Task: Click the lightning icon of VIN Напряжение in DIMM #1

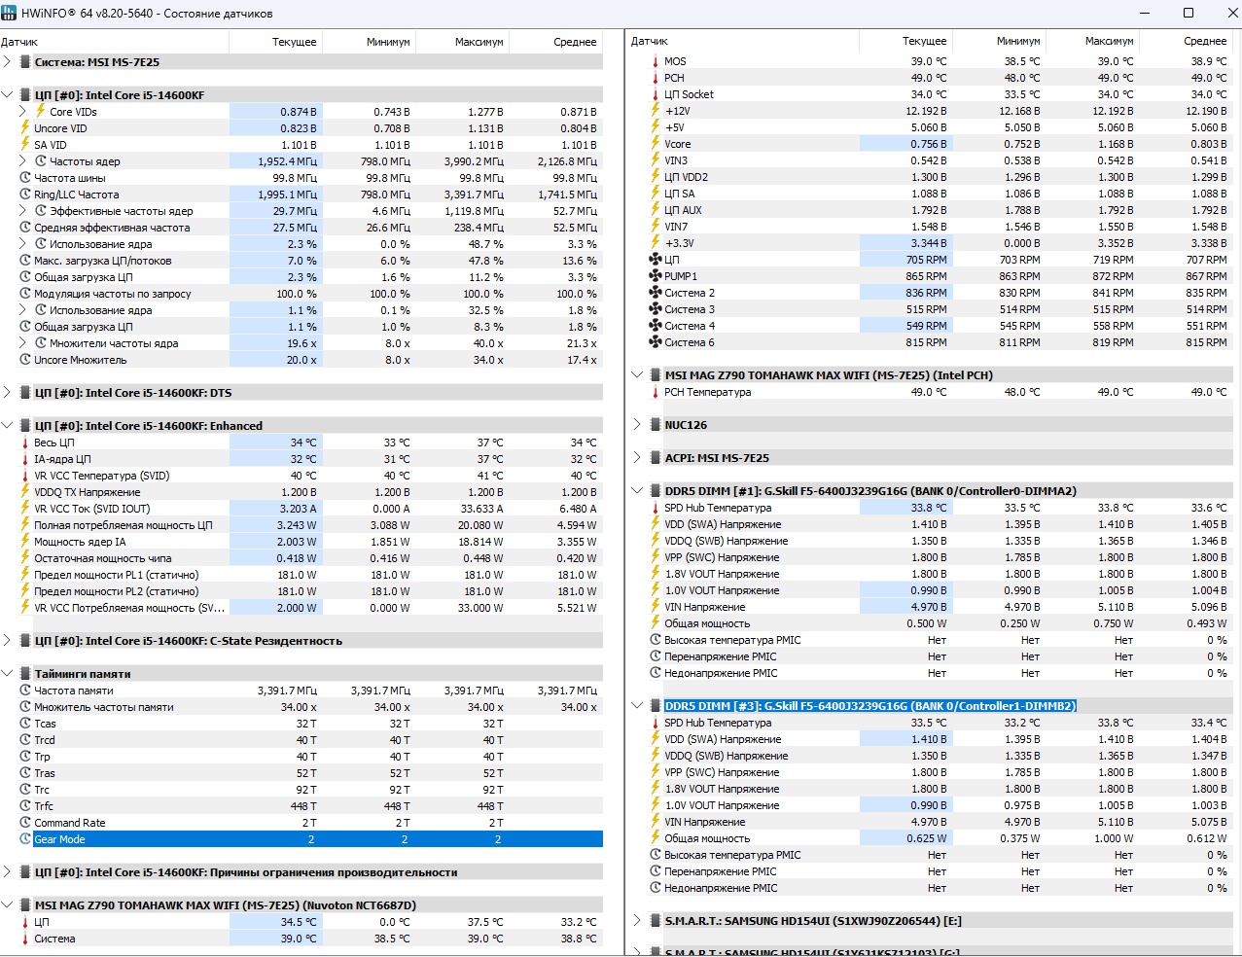Action: (656, 607)
